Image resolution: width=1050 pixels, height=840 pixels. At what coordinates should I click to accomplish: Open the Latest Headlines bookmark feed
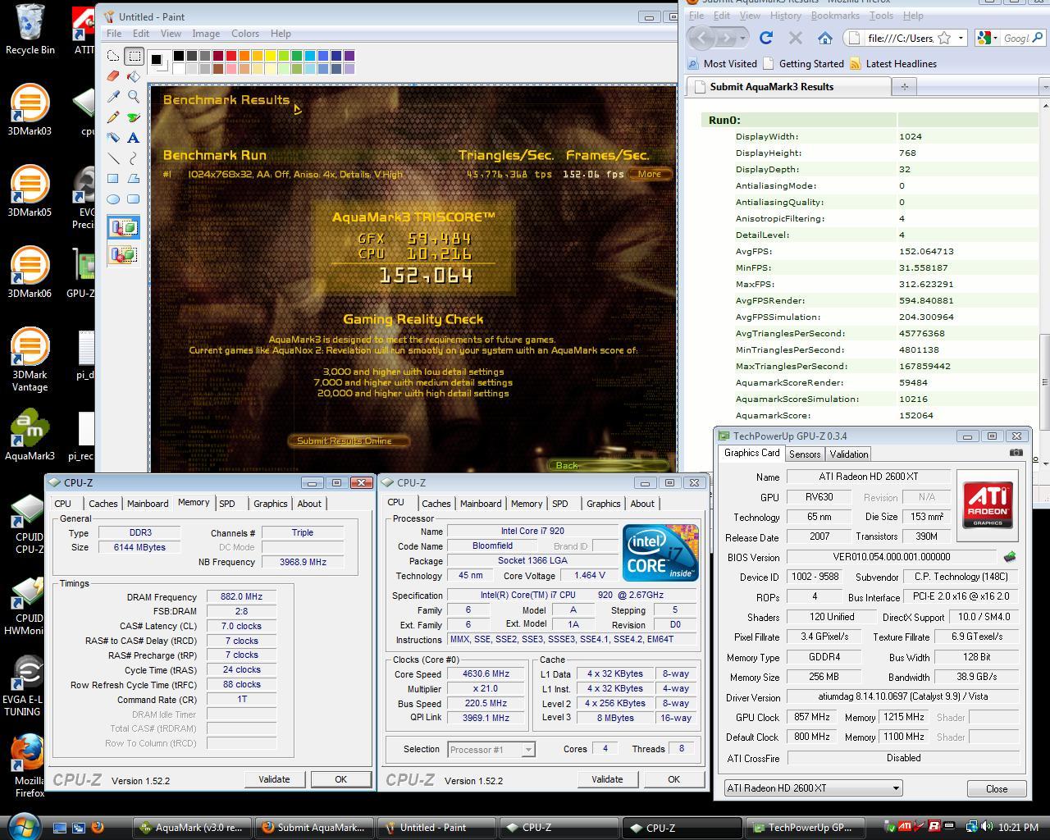tap(892, 63)
